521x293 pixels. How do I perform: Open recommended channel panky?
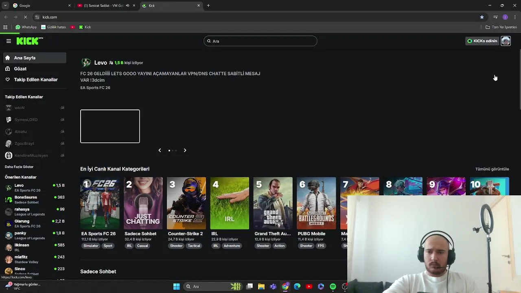(35, 235)
